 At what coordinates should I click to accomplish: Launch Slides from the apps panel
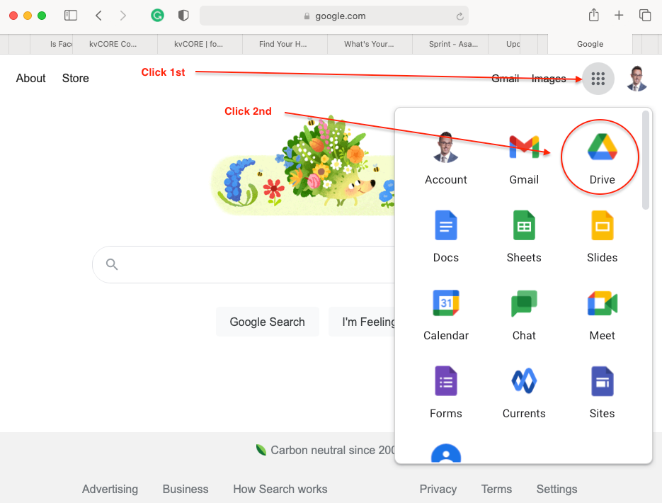click(602, 237)
